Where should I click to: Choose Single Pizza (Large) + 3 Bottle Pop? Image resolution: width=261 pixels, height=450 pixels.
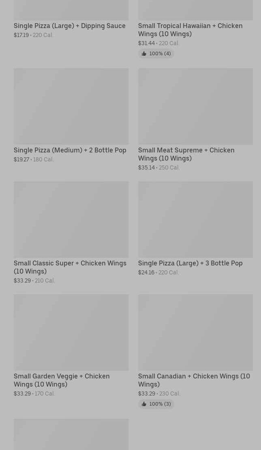click(190, 263)
